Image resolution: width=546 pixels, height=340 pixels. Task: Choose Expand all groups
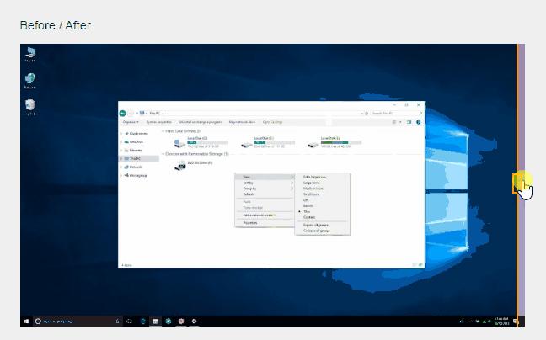point(323,225)
